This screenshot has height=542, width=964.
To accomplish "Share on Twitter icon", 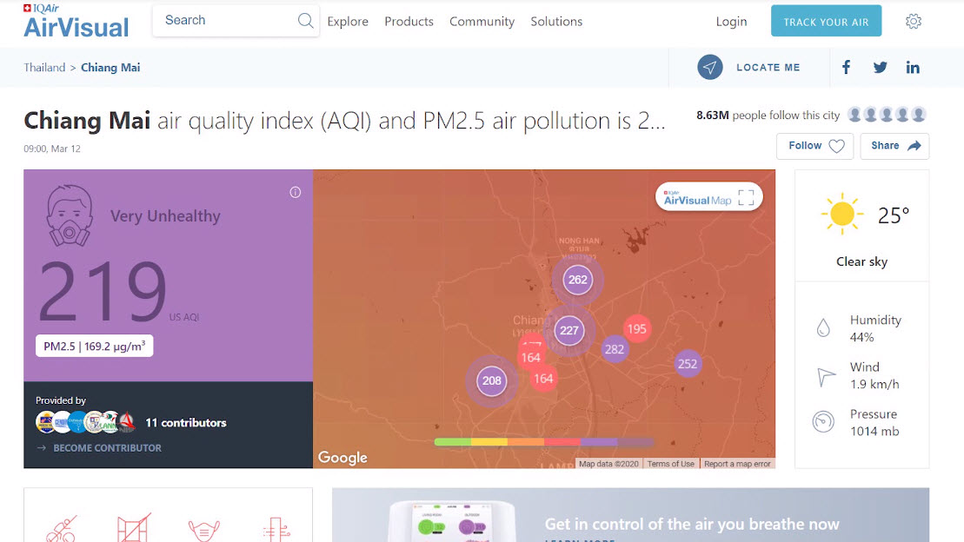I will 880,67.
